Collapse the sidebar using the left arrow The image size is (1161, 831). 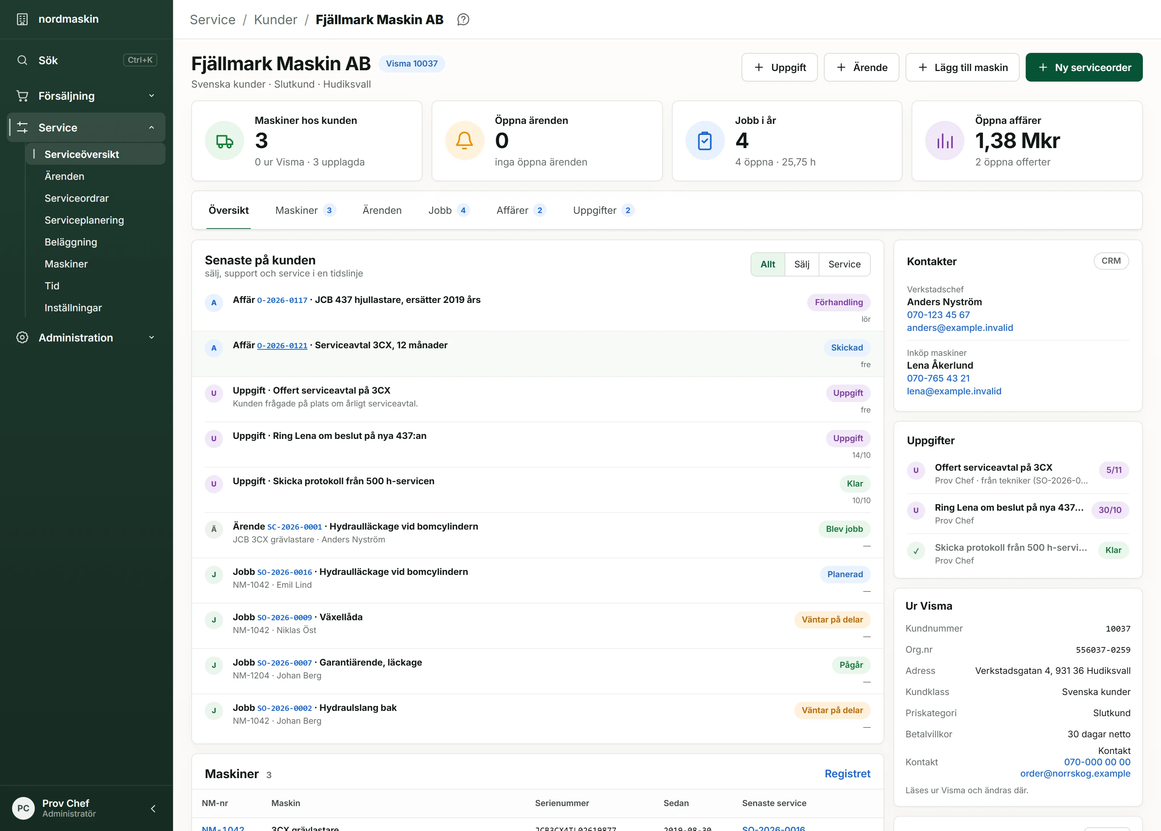[153, 808]
